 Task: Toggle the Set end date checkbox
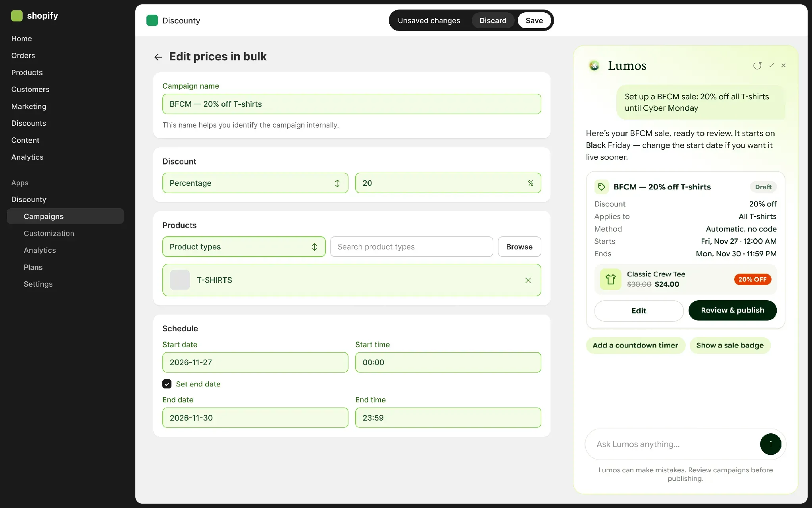(x=167, y=384)
